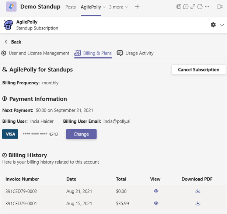Click the Billing History clock icon
Image resolution: width=227 pixels, height=214 pixels.
pyautogui.click(x=4, y=155)
